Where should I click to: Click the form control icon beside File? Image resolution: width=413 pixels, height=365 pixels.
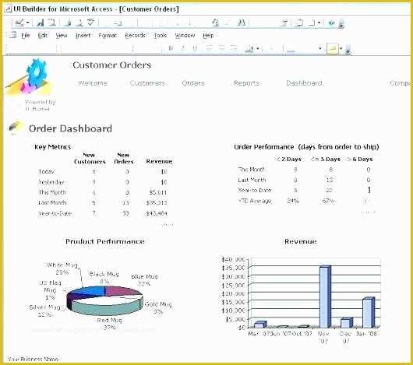click(13, 35)
